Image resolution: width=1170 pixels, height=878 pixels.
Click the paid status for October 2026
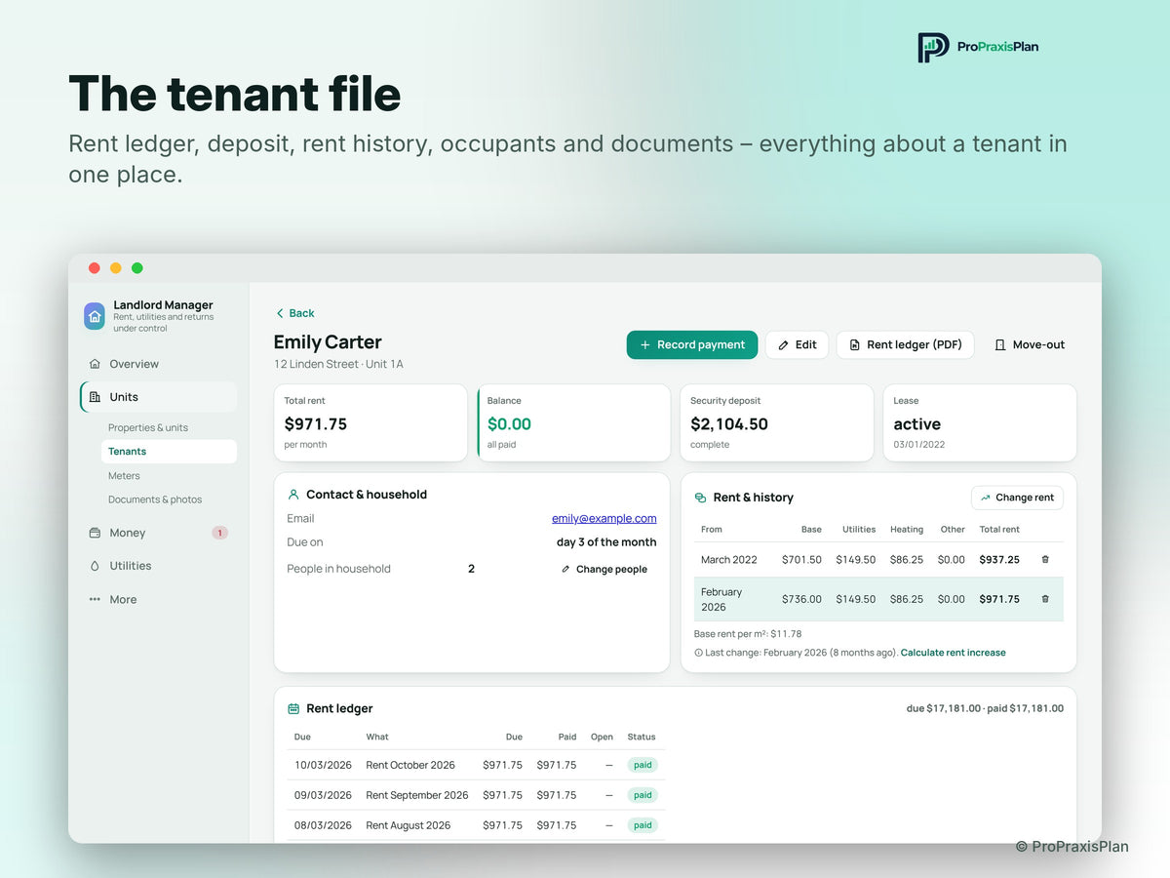[x=643, y=766]
